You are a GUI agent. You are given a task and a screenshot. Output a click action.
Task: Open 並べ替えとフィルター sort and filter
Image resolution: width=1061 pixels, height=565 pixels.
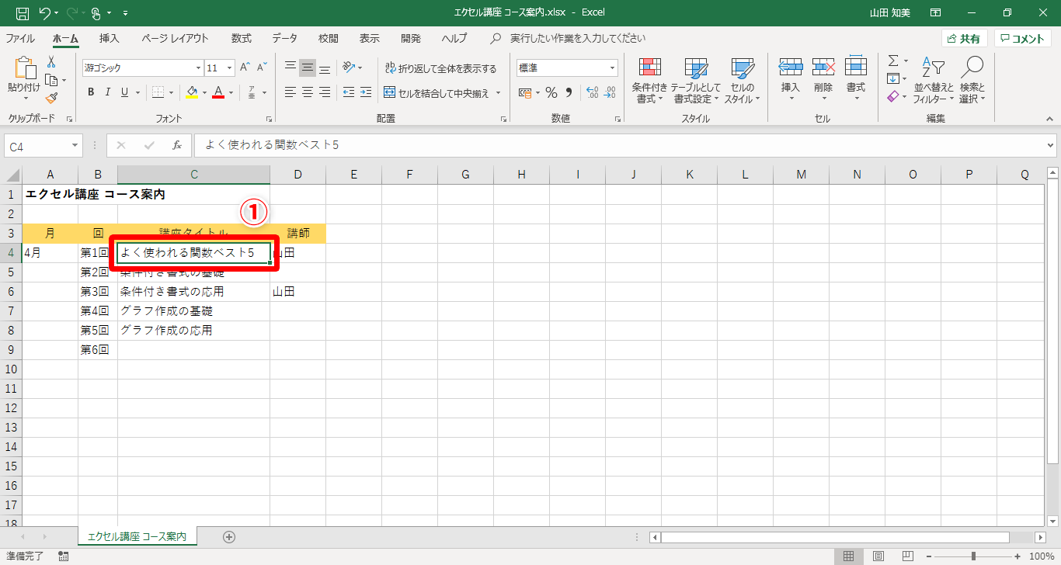[x=933, y=80]
